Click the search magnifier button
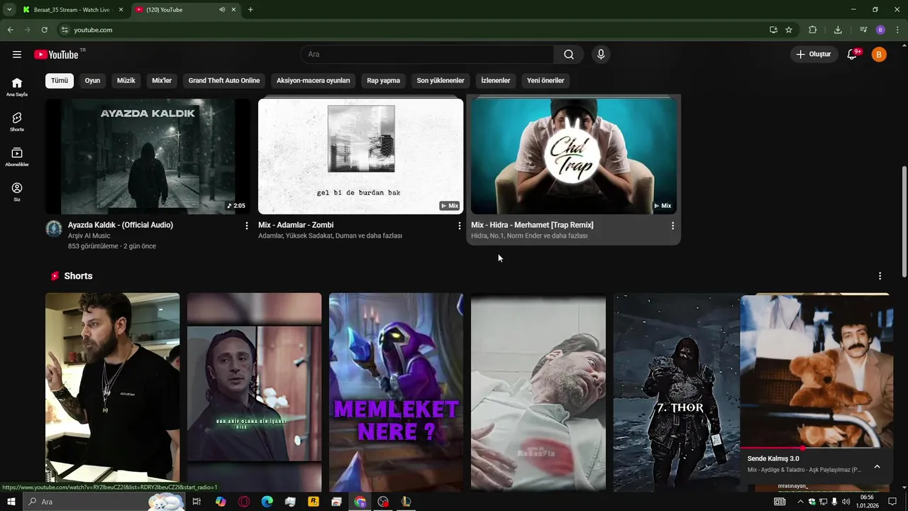 pos(569,55)
